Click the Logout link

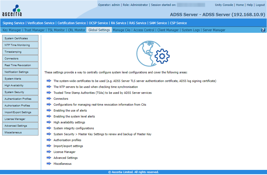click(260, 5)
